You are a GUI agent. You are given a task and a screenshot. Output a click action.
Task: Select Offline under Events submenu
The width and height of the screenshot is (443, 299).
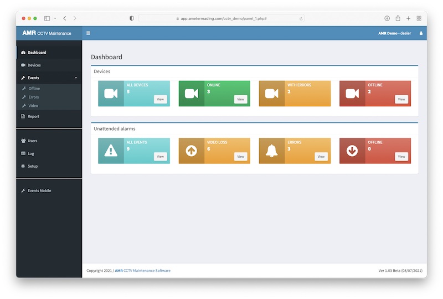point(34,89)
